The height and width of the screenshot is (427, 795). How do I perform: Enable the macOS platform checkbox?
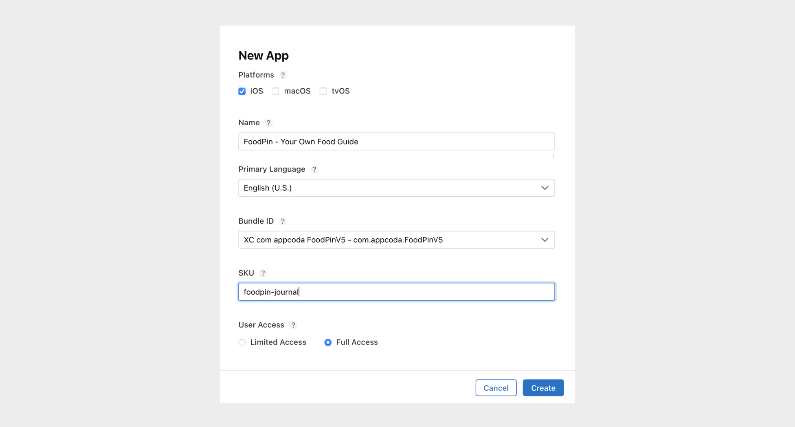pos(275,91)
